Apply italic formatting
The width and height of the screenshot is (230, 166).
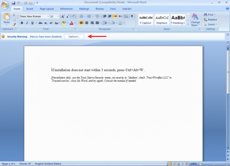click(27, 23)
